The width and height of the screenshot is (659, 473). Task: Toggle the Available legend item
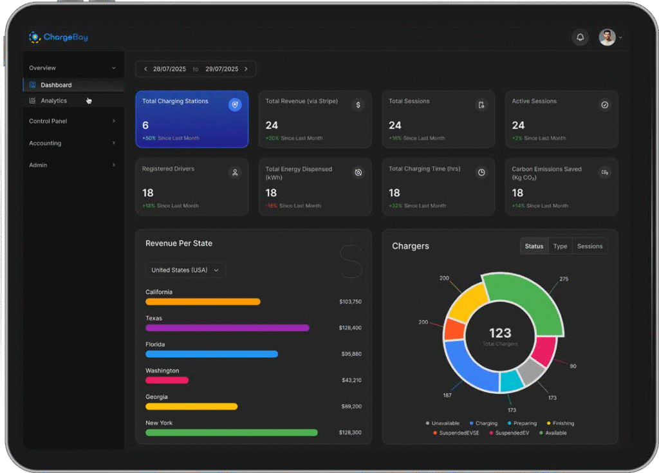[x=553, y=433]
